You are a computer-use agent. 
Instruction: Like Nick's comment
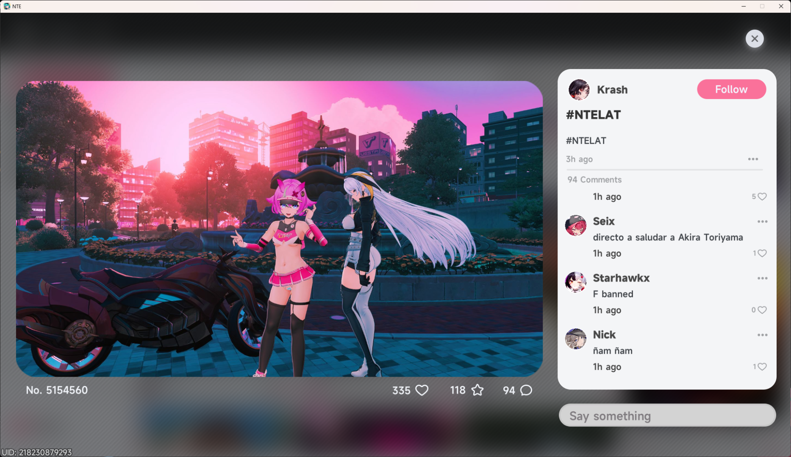point(762,366)
